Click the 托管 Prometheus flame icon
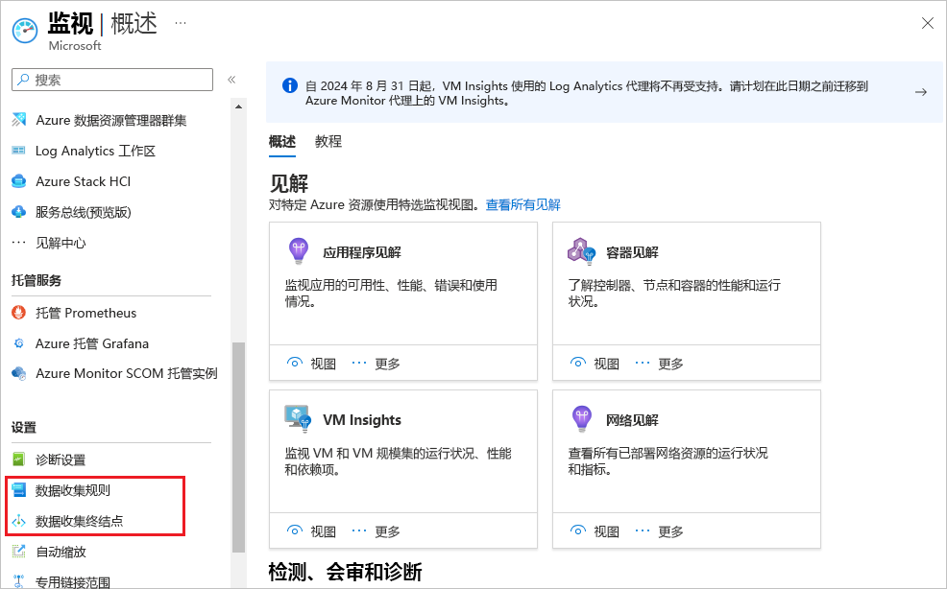This screenshot has height=589, width=947. (18, 313)
